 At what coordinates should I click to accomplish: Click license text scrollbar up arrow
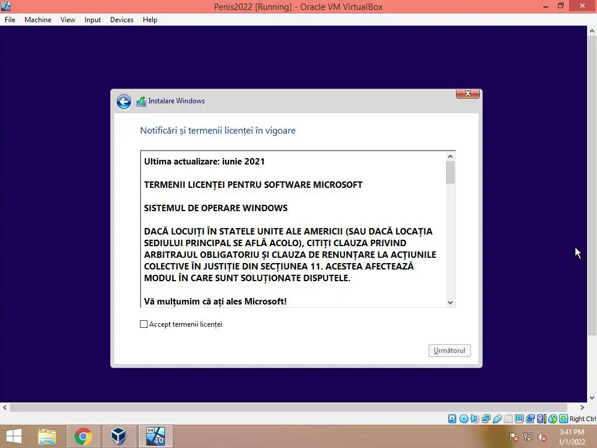click(451, 156)
